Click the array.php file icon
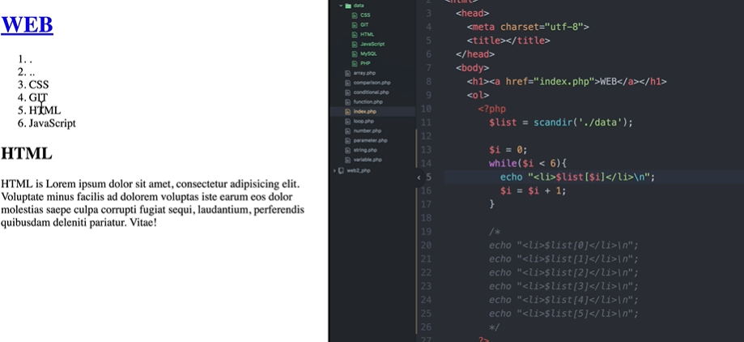This screenshot has height=342, width=744. pyautogui.click(x=348, y=73)
